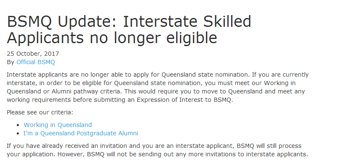Click the word 'By' before the author
The width and height of the screenshot is (354, 168).
(x=11, y=62)
